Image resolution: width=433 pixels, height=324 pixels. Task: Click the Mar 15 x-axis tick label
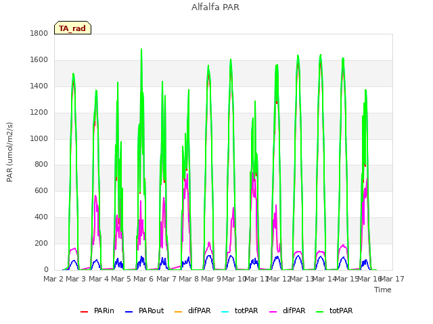coord(346,279)
